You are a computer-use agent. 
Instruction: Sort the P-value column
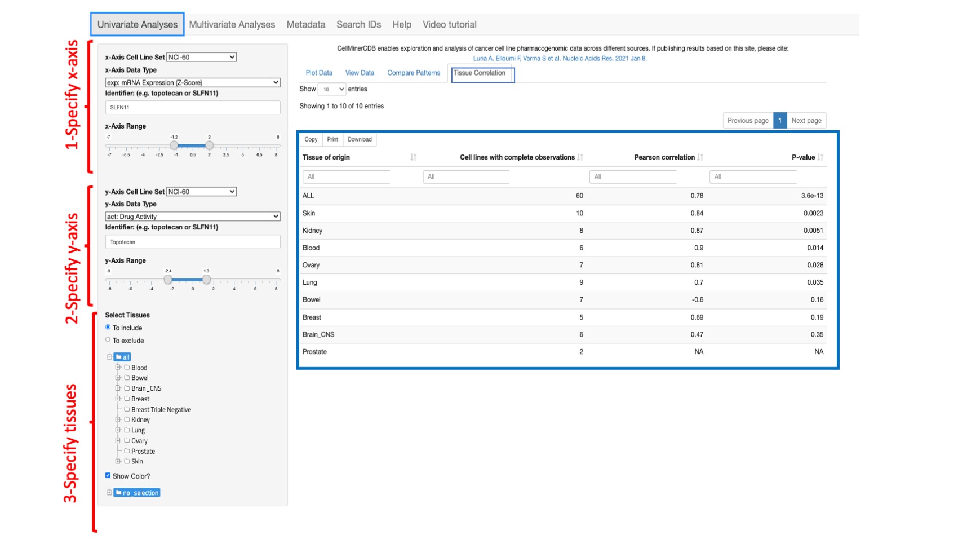(x=820, y=157)
